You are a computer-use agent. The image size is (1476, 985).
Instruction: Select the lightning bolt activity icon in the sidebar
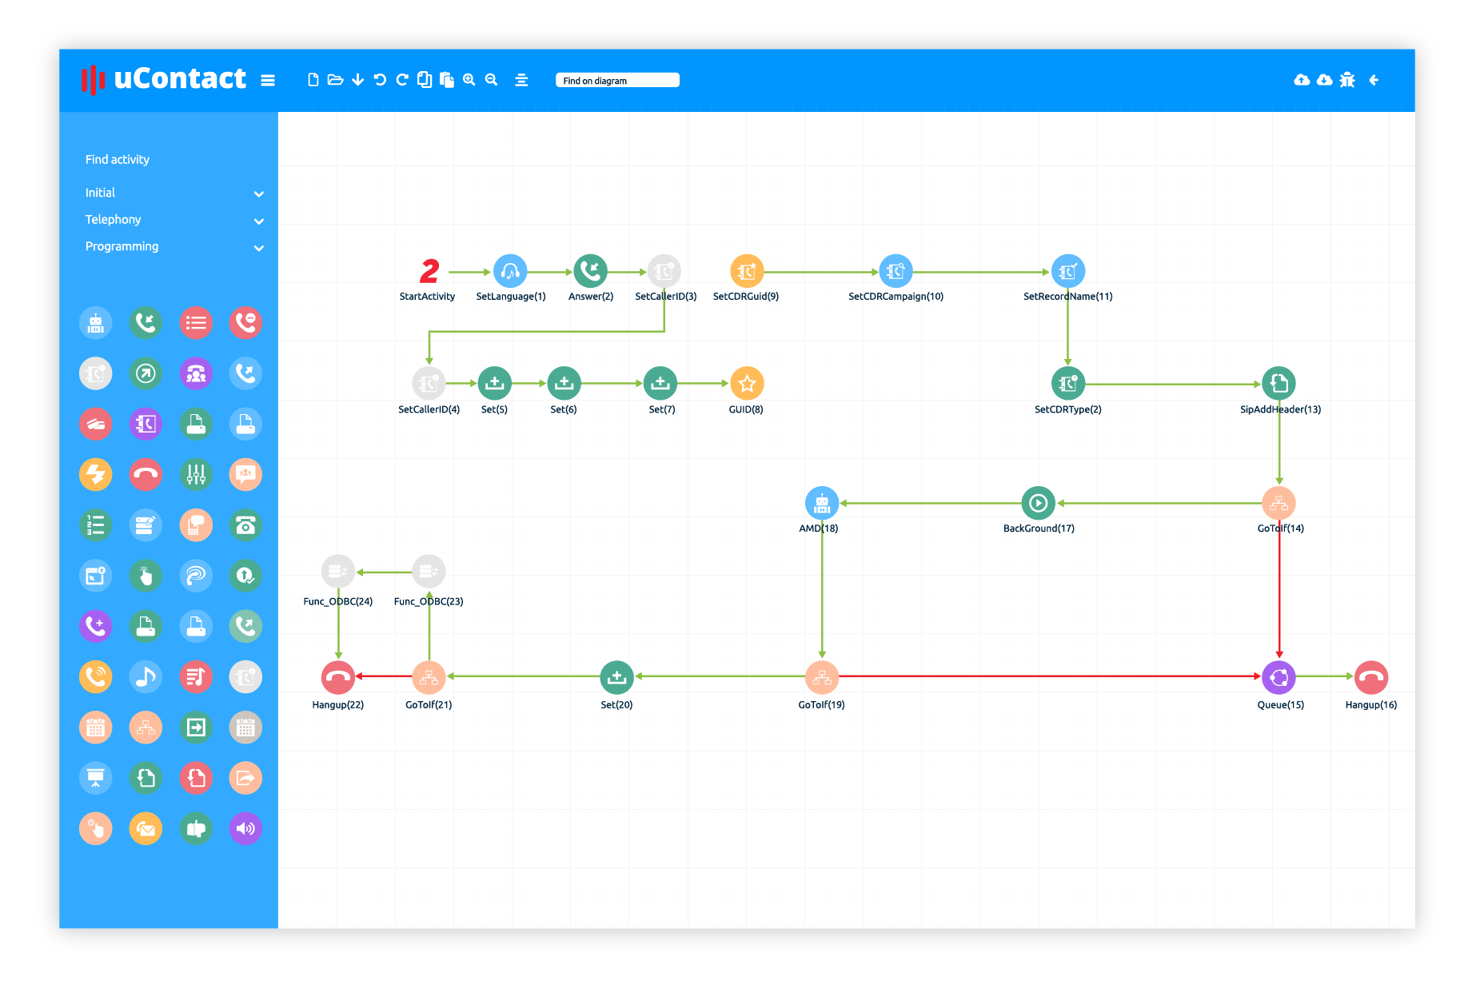tap(95, 474)
